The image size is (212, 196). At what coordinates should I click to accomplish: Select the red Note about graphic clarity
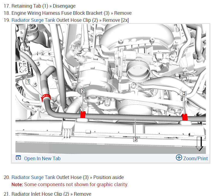pos(70,185)
